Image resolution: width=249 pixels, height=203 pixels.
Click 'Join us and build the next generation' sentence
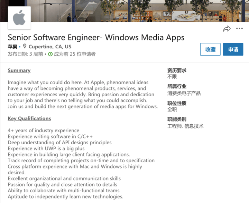pos(83,106)
